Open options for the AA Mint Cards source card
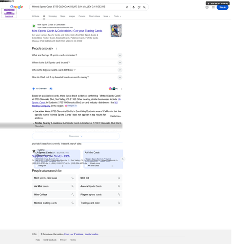The width and height of the screenshot is (234, 244). point(112,165)
